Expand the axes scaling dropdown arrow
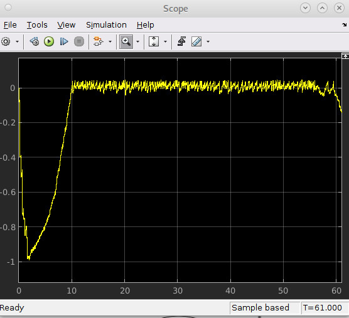 pos(165,41)
